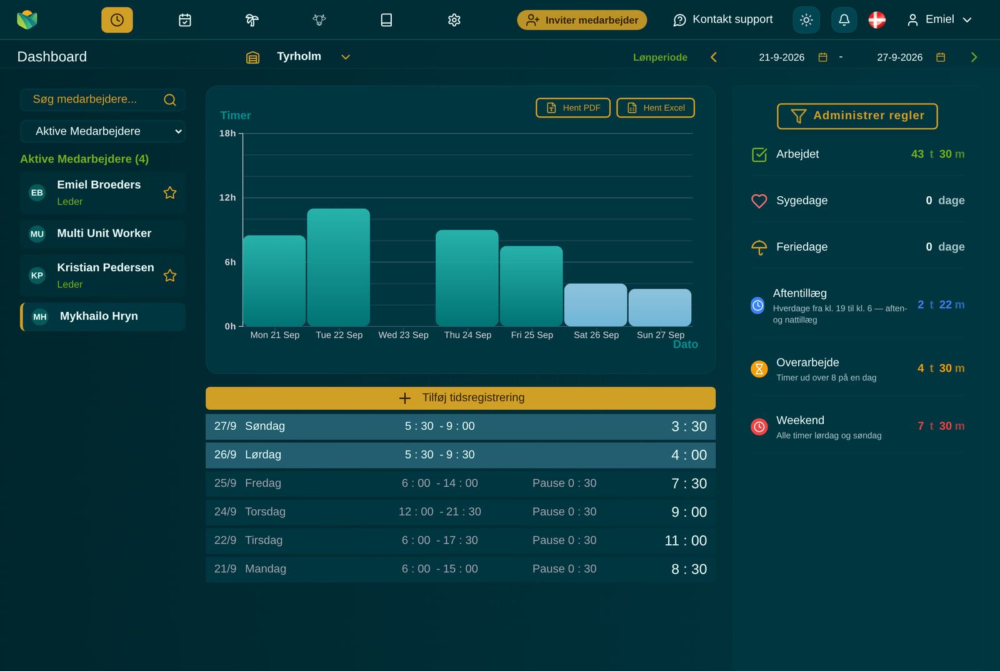Click the start date 21-9-2026 field
Screen dimensions: 1000x671
[x=781, y=57]
